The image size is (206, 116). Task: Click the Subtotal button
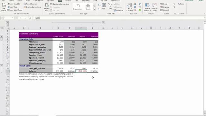164,10
